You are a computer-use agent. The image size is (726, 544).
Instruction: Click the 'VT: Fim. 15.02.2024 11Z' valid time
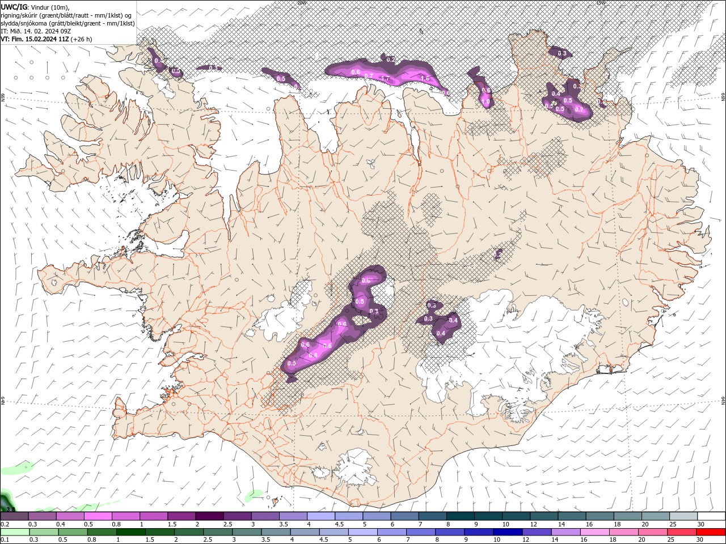[35, 39]
